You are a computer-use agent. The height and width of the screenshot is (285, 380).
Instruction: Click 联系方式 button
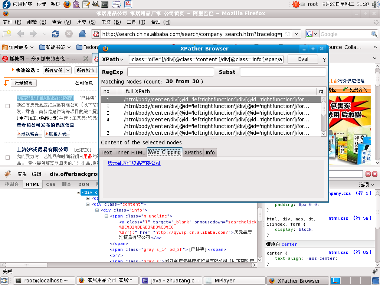click(57, 134)
